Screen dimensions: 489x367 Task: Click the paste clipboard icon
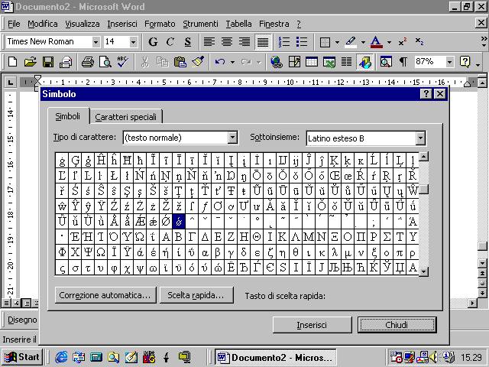point(180,62)
